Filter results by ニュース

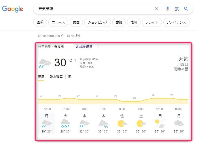pos(58,22)
